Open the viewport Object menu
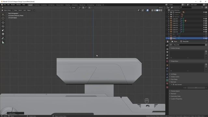The image size is (208, 117). point(29,10)
